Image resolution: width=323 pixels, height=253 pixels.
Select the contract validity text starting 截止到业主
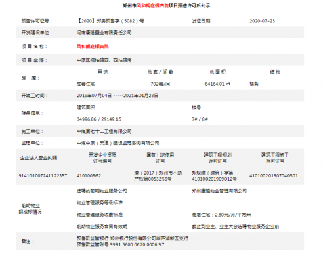pos(236,227)
